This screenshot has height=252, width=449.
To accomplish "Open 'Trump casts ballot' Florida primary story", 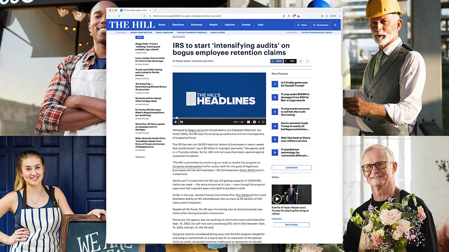I will pos(149,72).
